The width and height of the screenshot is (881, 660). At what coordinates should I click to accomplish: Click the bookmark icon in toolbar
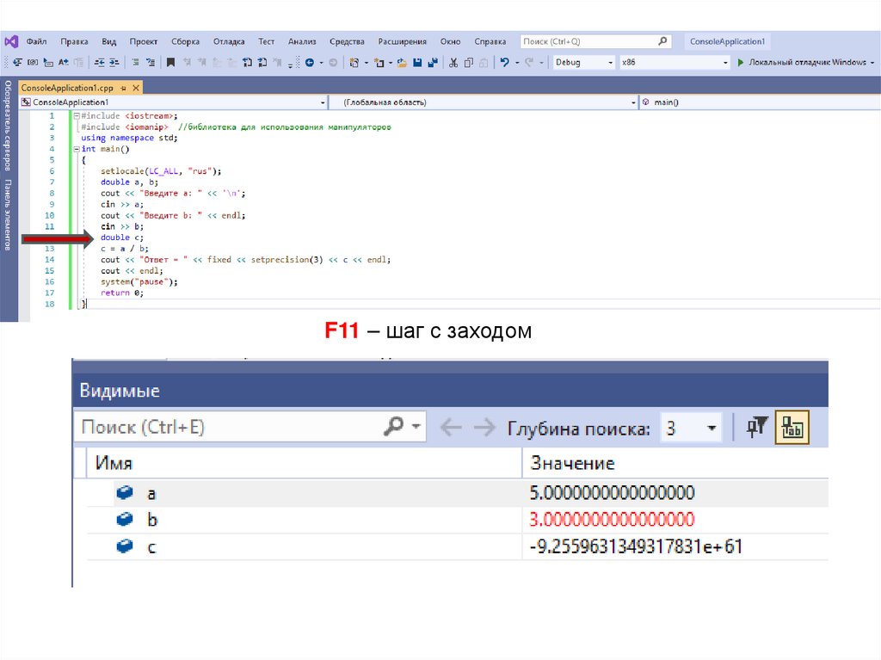(170, 62)
